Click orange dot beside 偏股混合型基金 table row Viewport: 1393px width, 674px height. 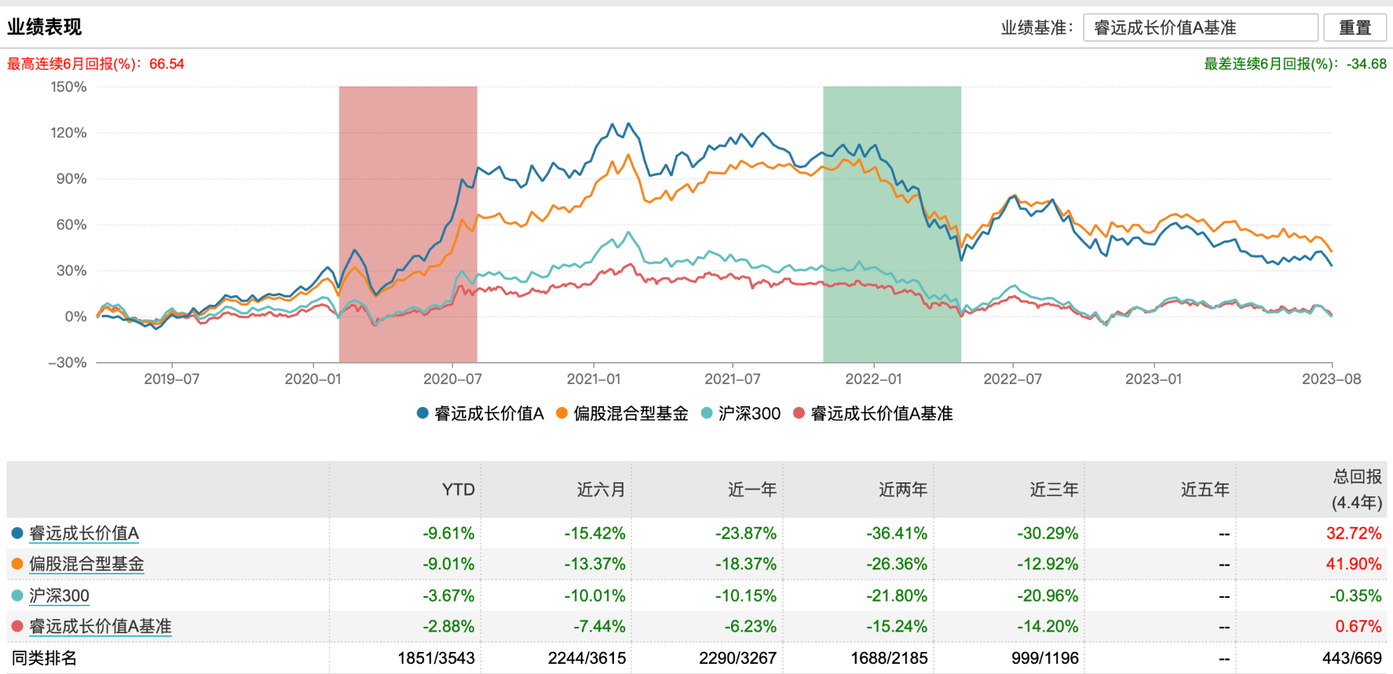(17, 564)
